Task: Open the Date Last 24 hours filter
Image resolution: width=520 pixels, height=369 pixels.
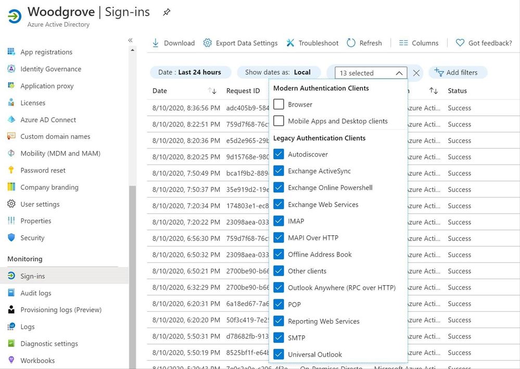Action: (x=189, y=72)
